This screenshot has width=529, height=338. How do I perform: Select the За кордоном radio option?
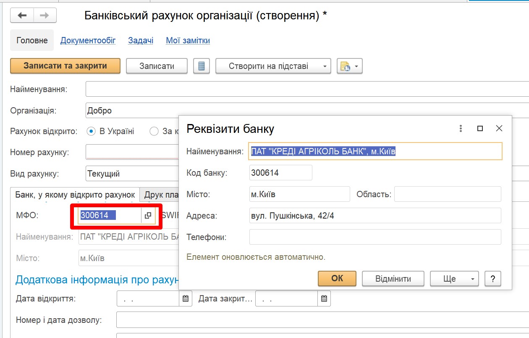coord(154,131)
